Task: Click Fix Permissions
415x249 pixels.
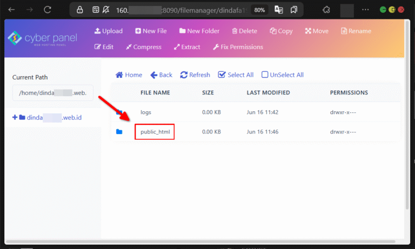Action: [238, 47]
